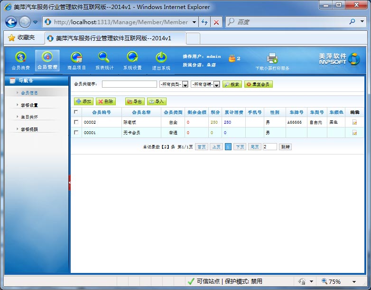
Task: Click the printer download service icon
Action: [x=272, y=58]
